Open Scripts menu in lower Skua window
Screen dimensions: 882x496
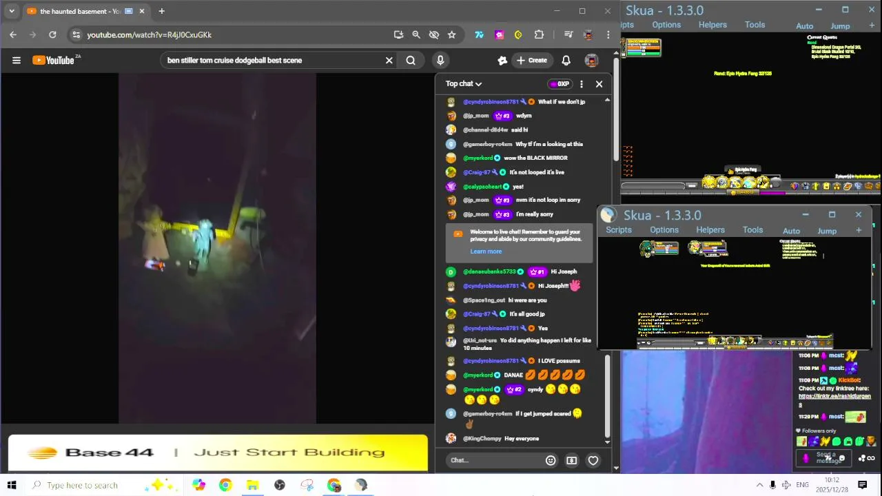(x=619, y=230)
